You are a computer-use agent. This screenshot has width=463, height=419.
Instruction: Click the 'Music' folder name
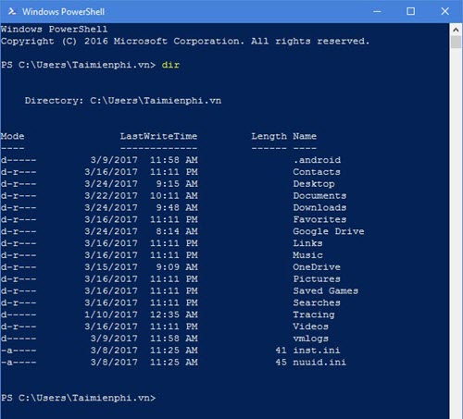[307, 255]
